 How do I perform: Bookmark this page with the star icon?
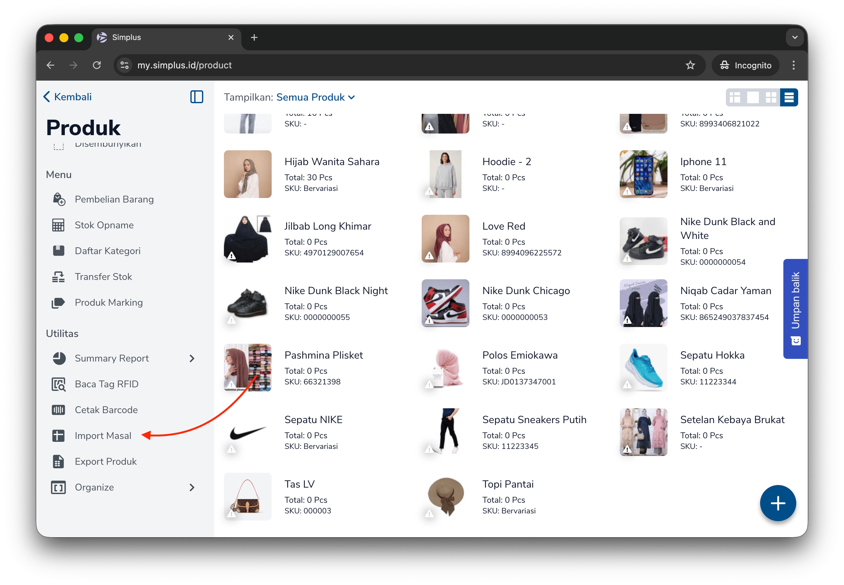pos(690,65)
